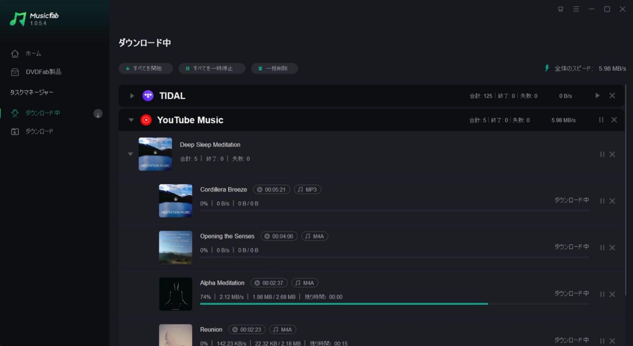Cancel the Reunion download
Viewport: 633px width, 346px height.
[x=612, y=341]
